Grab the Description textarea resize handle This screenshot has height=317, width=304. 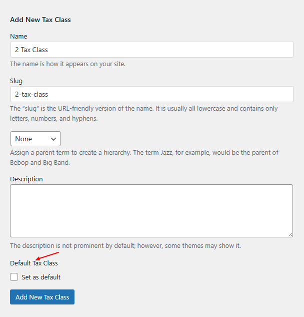coord(290,235)
